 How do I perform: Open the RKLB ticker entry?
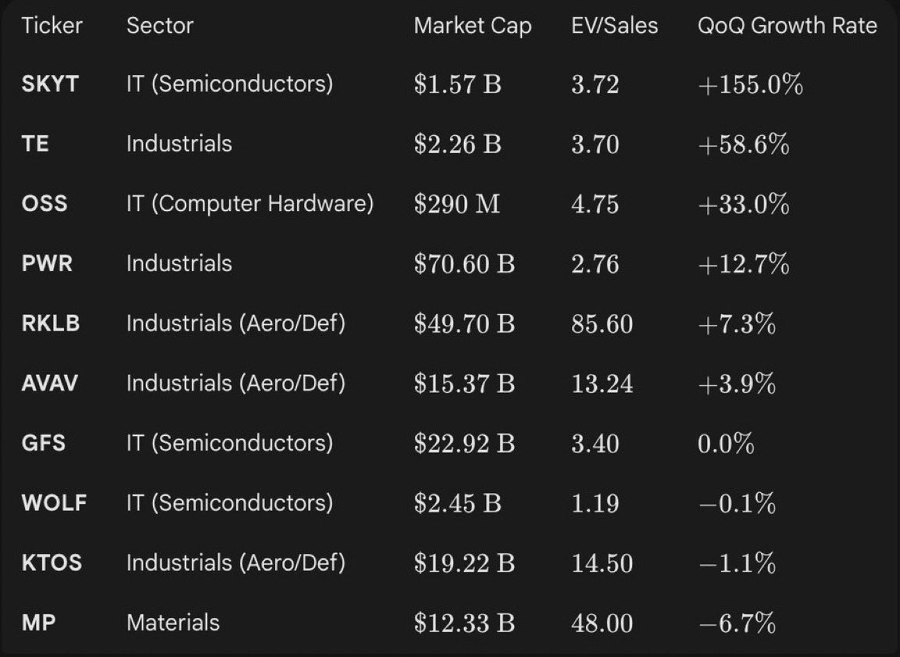(51, 323)
